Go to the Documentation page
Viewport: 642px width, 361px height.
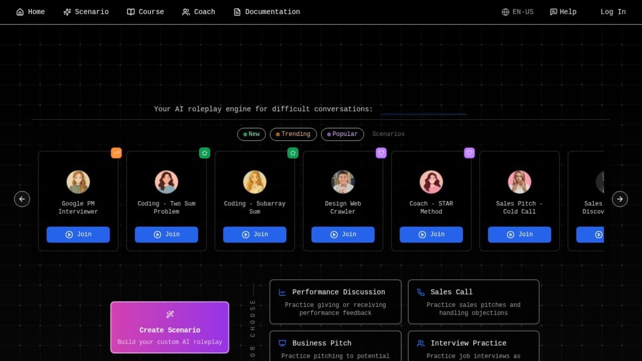(x=266, y=12)
